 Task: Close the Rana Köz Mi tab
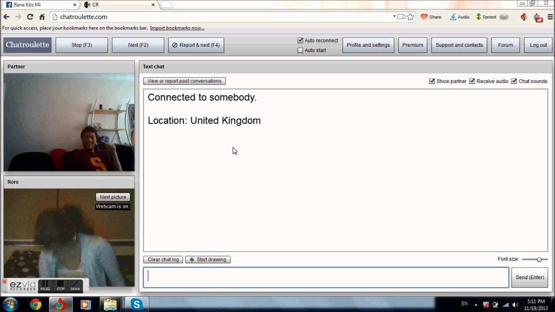click(x=75, y=5)
